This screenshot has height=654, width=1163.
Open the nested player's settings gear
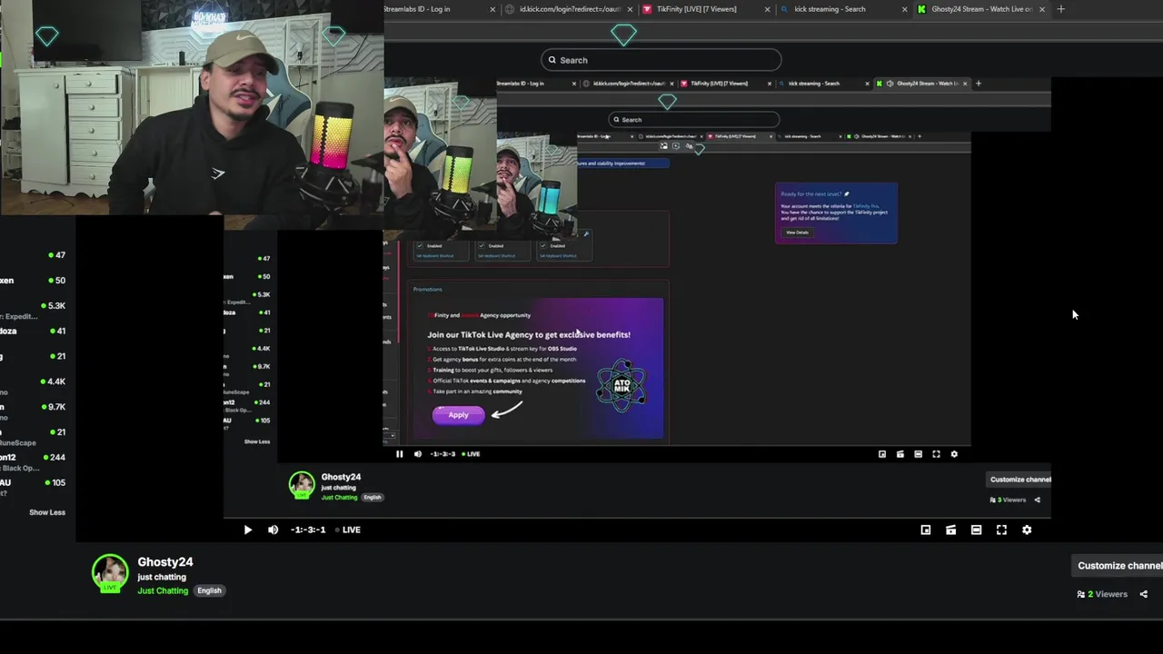(x=954, y=454)
